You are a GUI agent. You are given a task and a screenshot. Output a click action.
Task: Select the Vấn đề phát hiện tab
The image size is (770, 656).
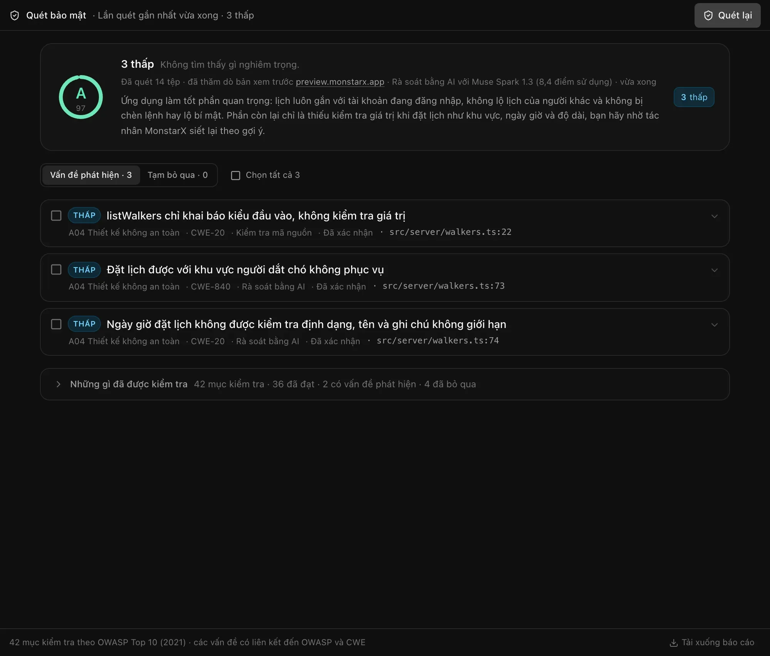(91, 175)
